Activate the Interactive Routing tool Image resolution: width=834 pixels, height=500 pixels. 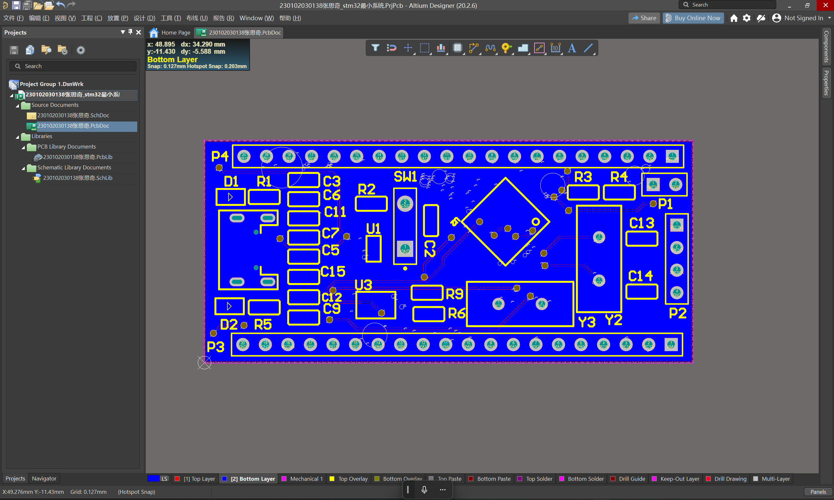click(474, 48)
